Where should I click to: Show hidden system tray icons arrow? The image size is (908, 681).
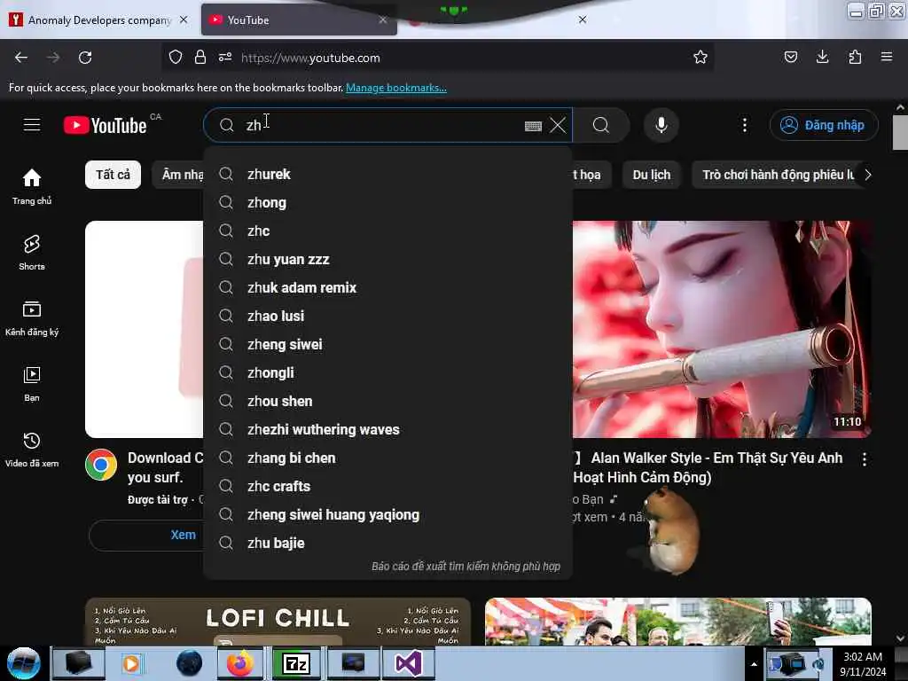754,664
